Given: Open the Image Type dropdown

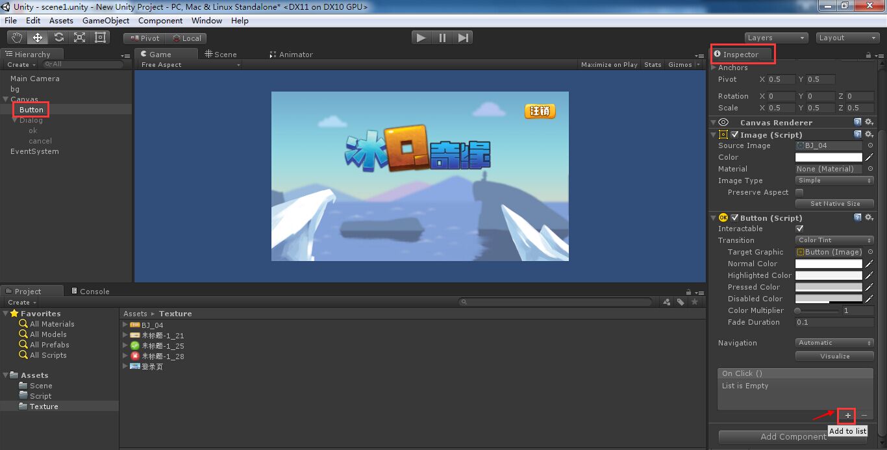Looking at the screenshot, I should coord(834,181).
